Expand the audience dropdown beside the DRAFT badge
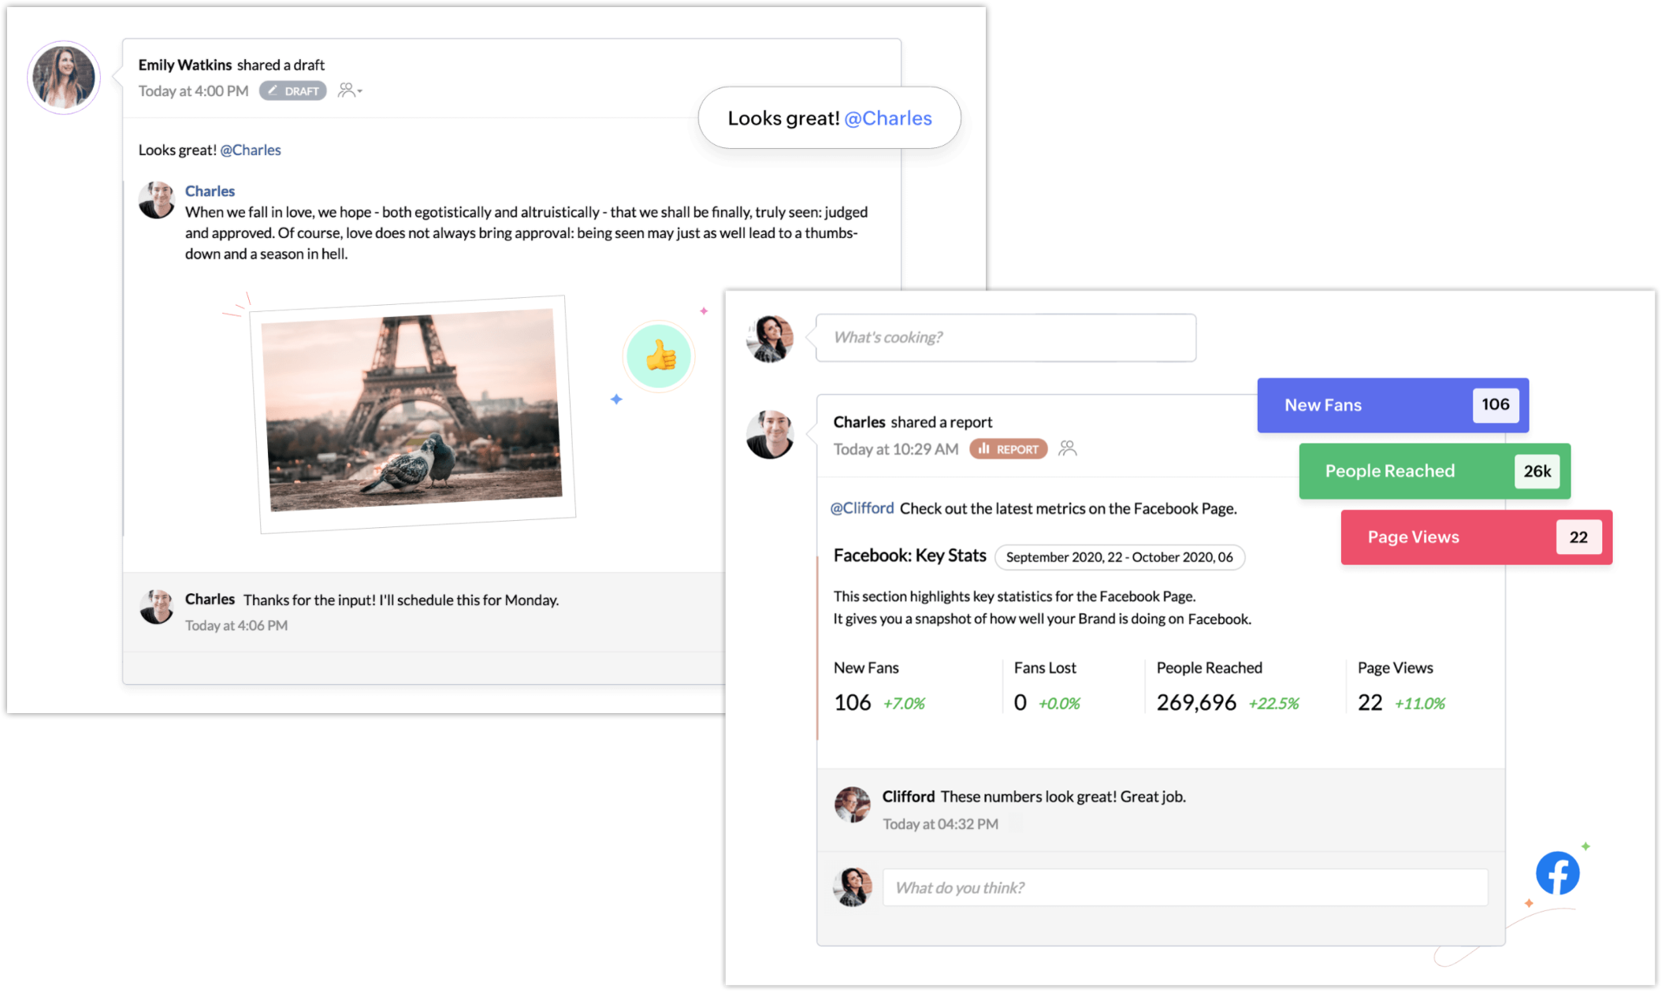Image resolution: width=1669 pixels, height=996 pixels. tap(350, 91)
